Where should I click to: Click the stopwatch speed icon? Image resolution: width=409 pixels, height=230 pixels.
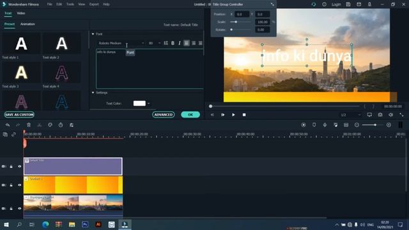[61, 125]
